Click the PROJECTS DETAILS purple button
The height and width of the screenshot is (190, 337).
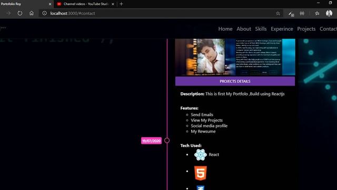coord(235,81)
